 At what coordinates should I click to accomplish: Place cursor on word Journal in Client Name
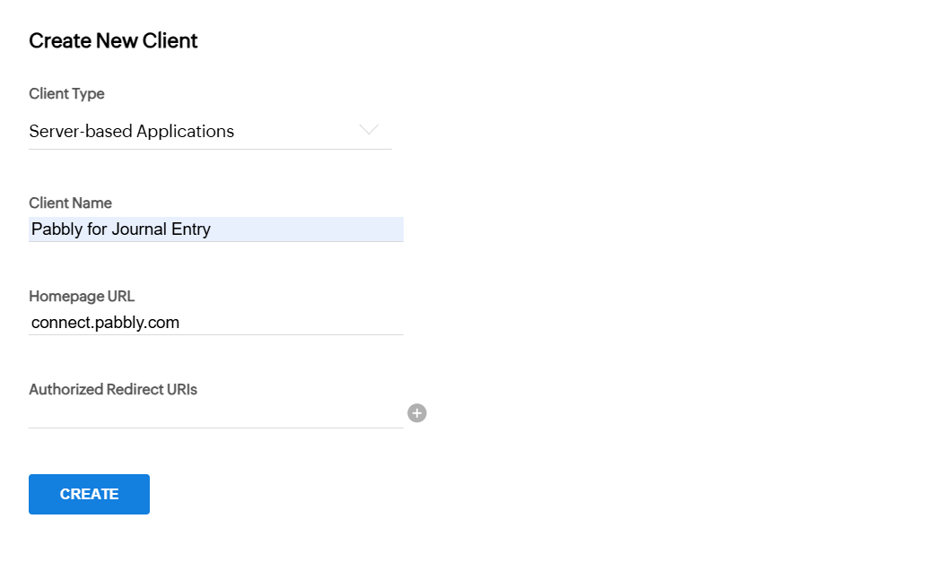coord(139,229)
